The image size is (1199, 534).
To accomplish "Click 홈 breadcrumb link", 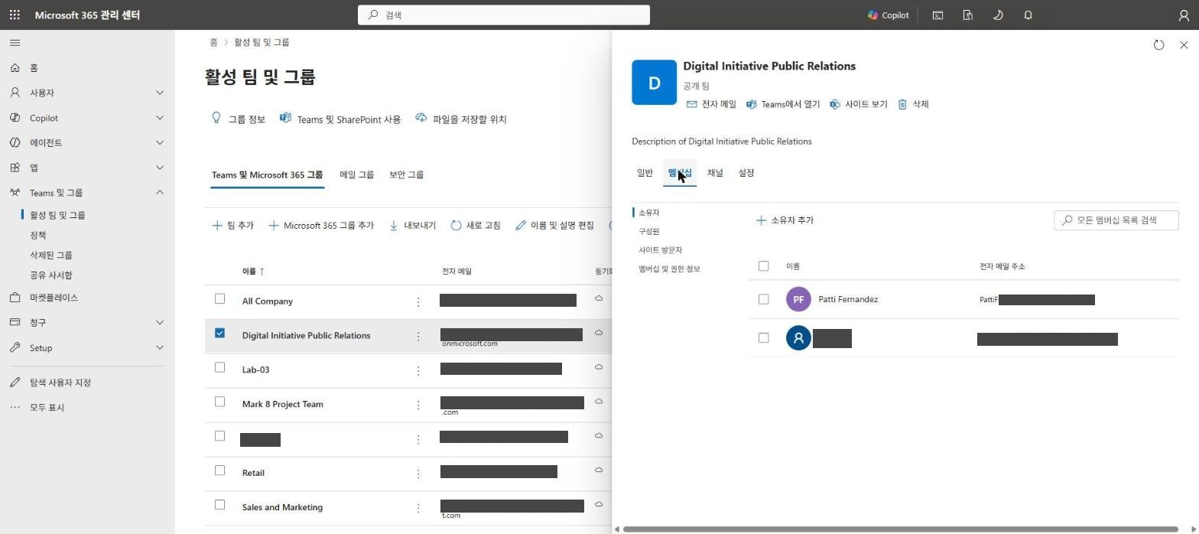I will click(x=213, y=42).
